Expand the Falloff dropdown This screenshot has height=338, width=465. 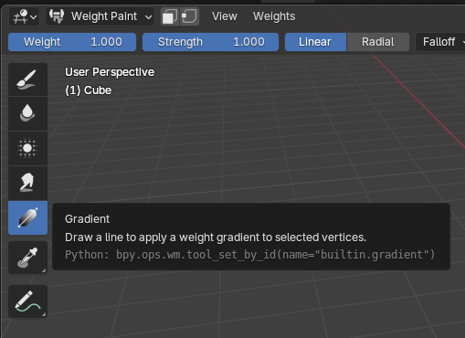point(440,42)
